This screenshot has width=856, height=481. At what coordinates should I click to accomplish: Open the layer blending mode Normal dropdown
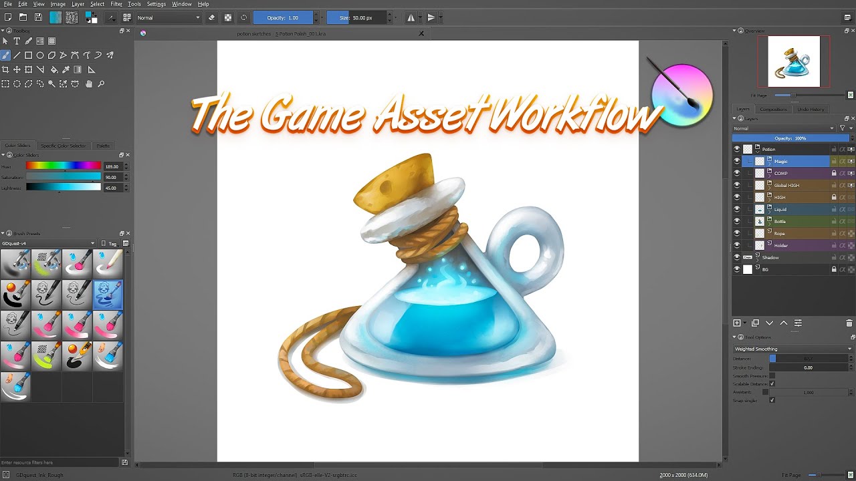(x=782, y=128)
